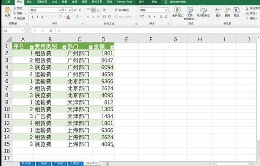260x166 pixels.
Task: Click the decrease indent icon
Action: (105, 17)
